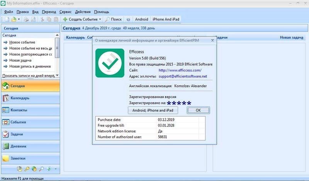Click the Copy toolbar icon

click(x=49, y=19)
